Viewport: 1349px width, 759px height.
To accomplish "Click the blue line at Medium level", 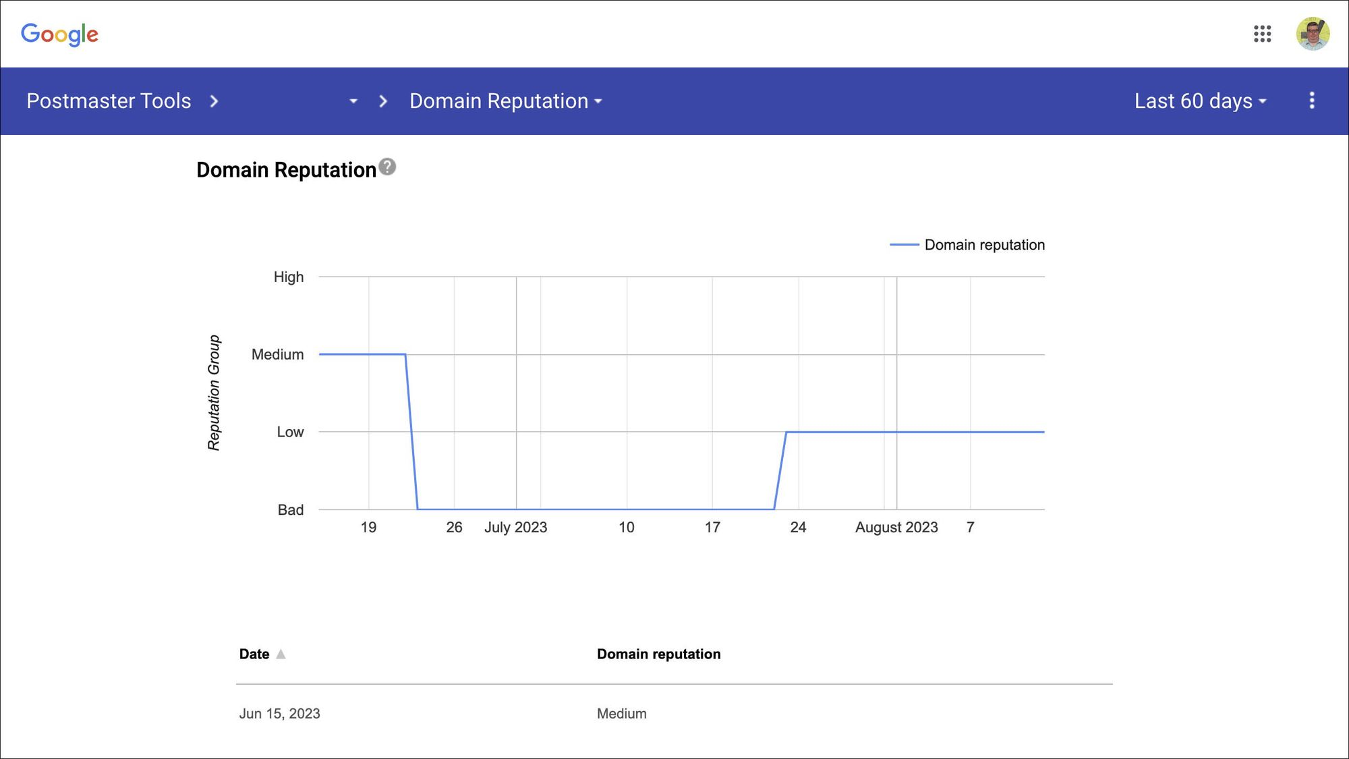I will tap(362, 354).
